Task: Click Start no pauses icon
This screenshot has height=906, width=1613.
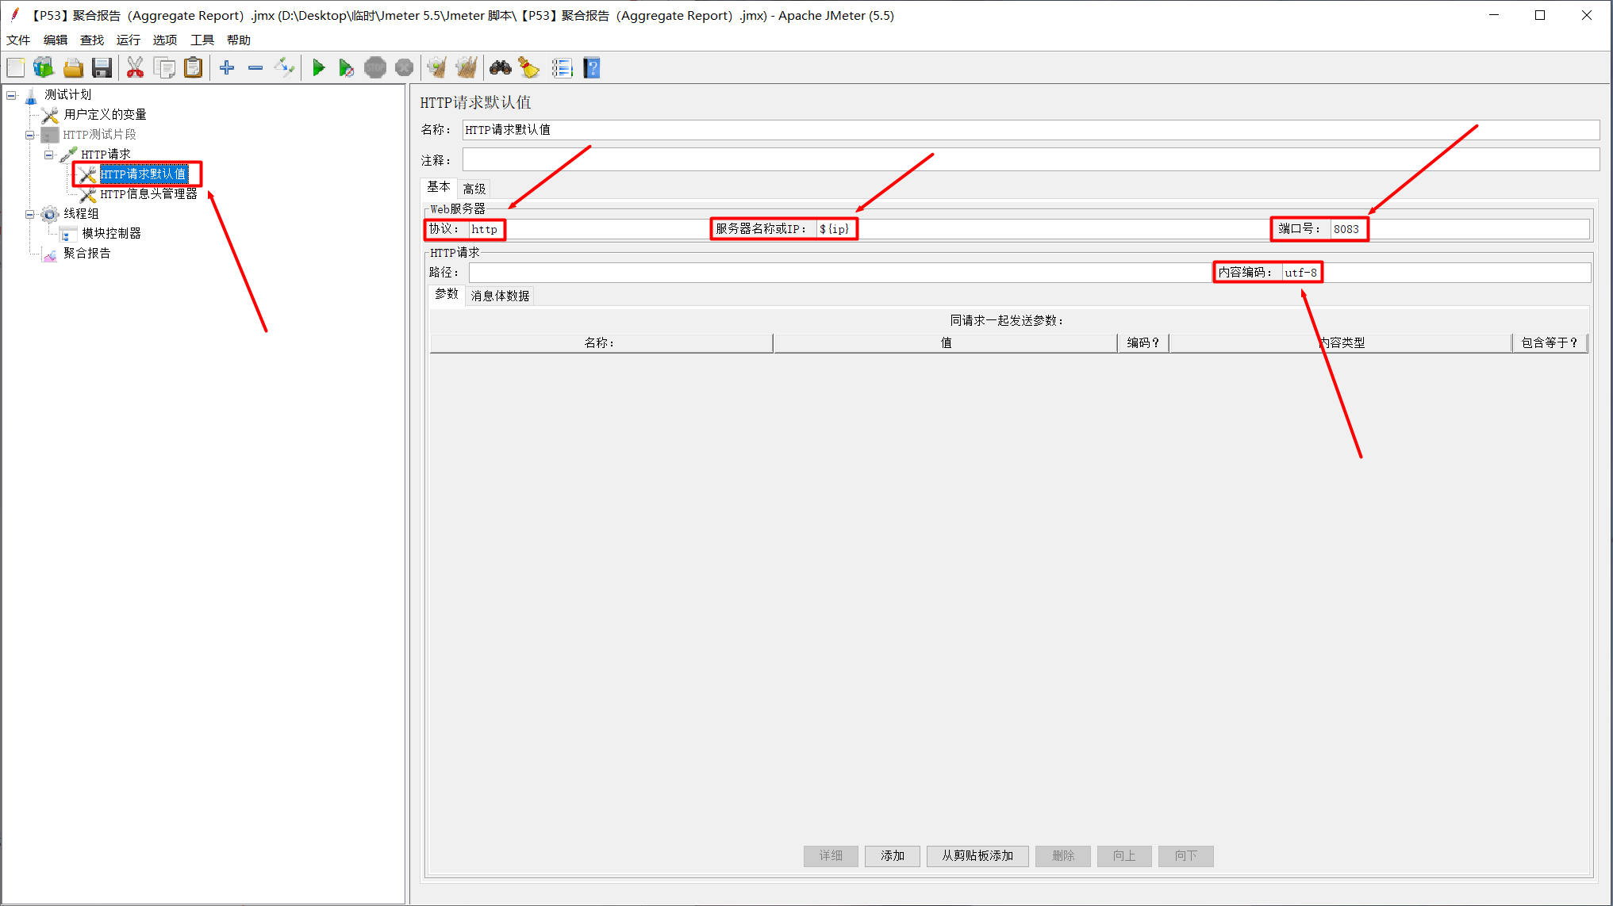Action: 346,68
